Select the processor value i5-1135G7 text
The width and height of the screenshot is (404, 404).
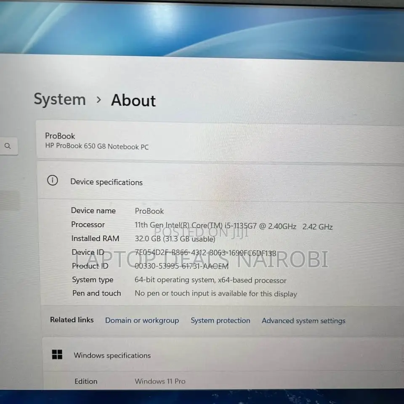[234, 226]
